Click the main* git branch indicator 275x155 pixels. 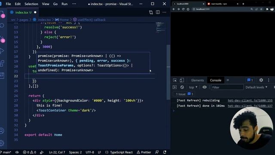[6, 152]
